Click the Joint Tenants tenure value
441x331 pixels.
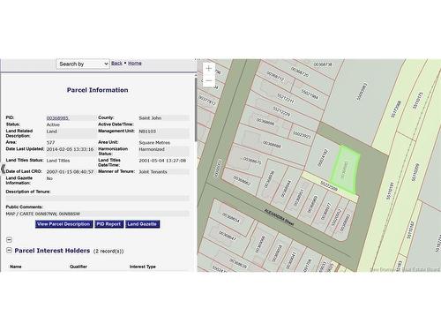point(153,171)
